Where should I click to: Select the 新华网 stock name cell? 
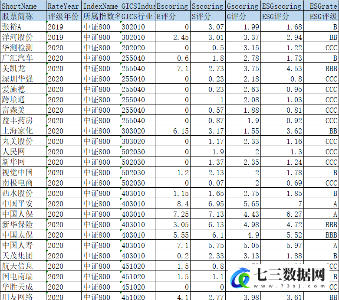(x=23, y=162)
